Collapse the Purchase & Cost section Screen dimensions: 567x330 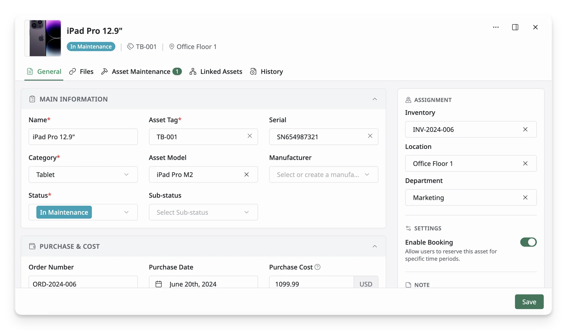[375, 246]
